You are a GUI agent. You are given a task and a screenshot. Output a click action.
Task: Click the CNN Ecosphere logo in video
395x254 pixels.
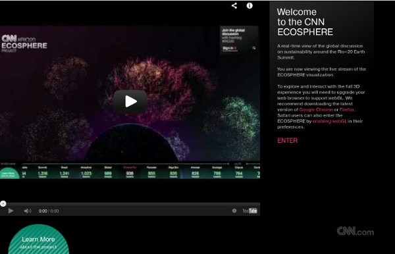[x=24, y=43]
